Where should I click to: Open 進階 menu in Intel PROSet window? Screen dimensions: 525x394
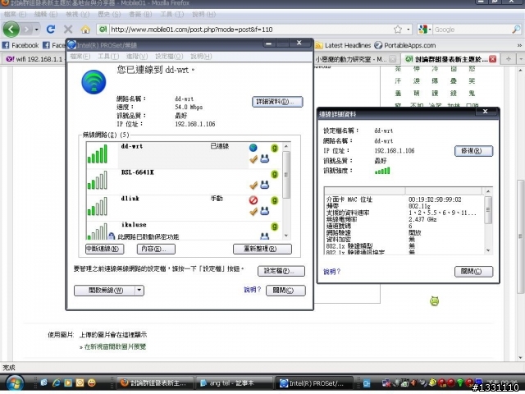click(x=137, y=57)
